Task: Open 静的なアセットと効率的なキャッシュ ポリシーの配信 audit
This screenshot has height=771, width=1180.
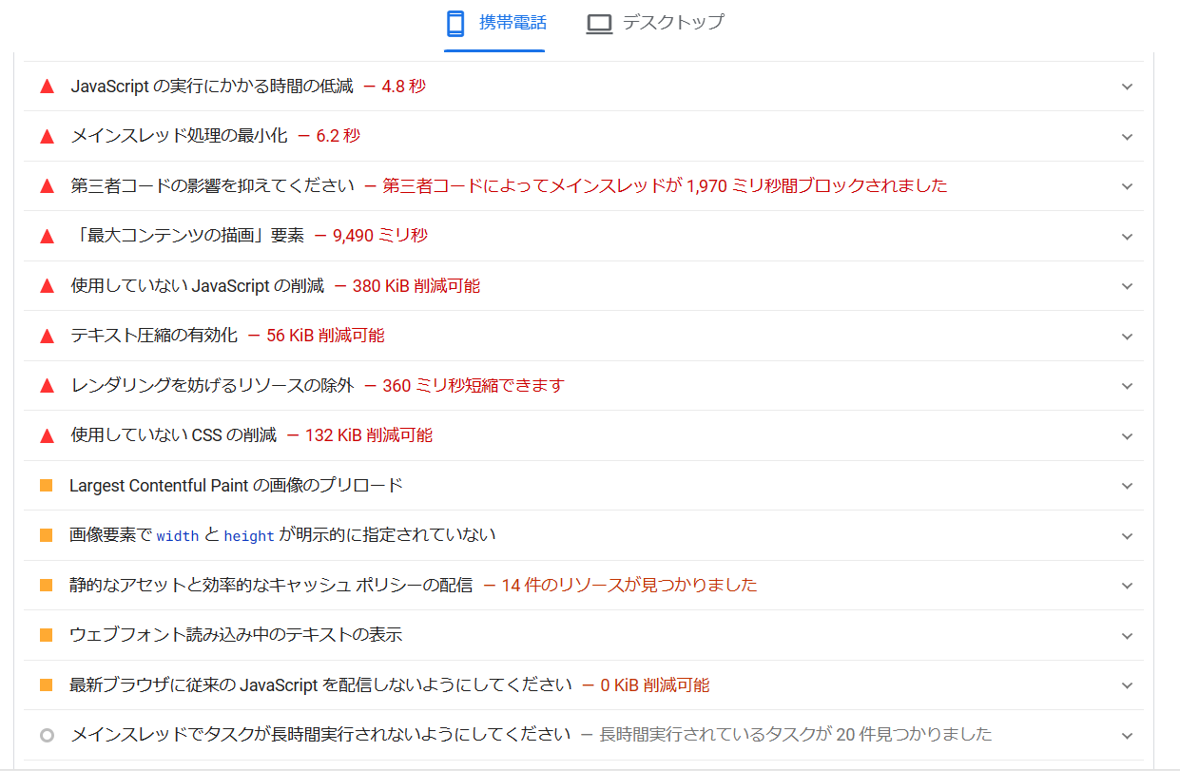Action: [x=272, y=586]
